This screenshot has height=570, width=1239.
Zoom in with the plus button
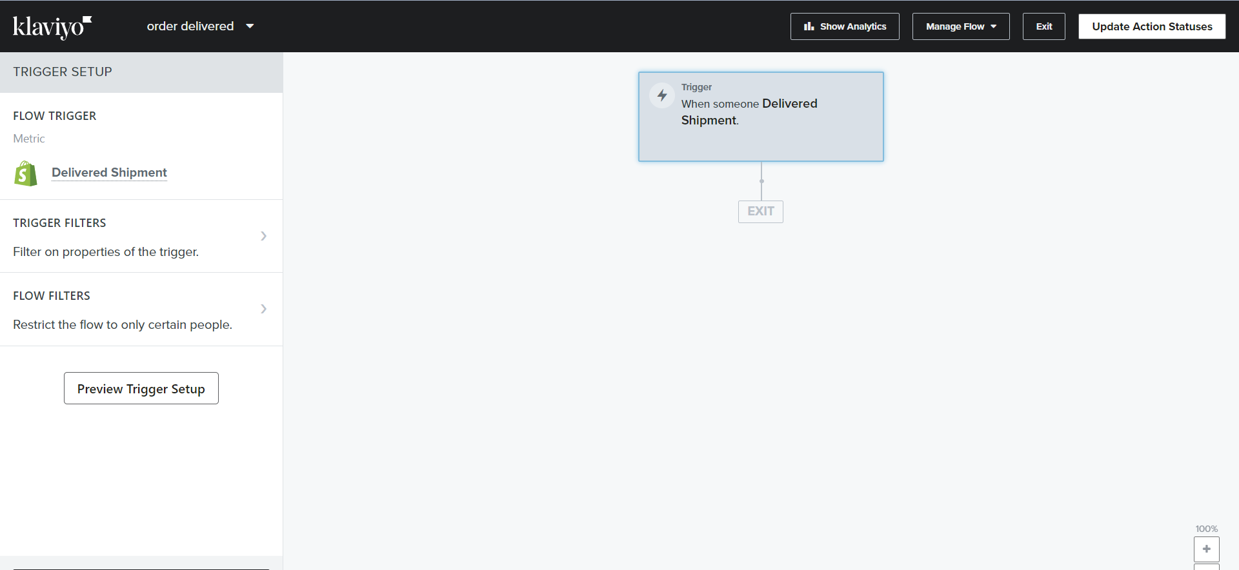pos(1206,549)
